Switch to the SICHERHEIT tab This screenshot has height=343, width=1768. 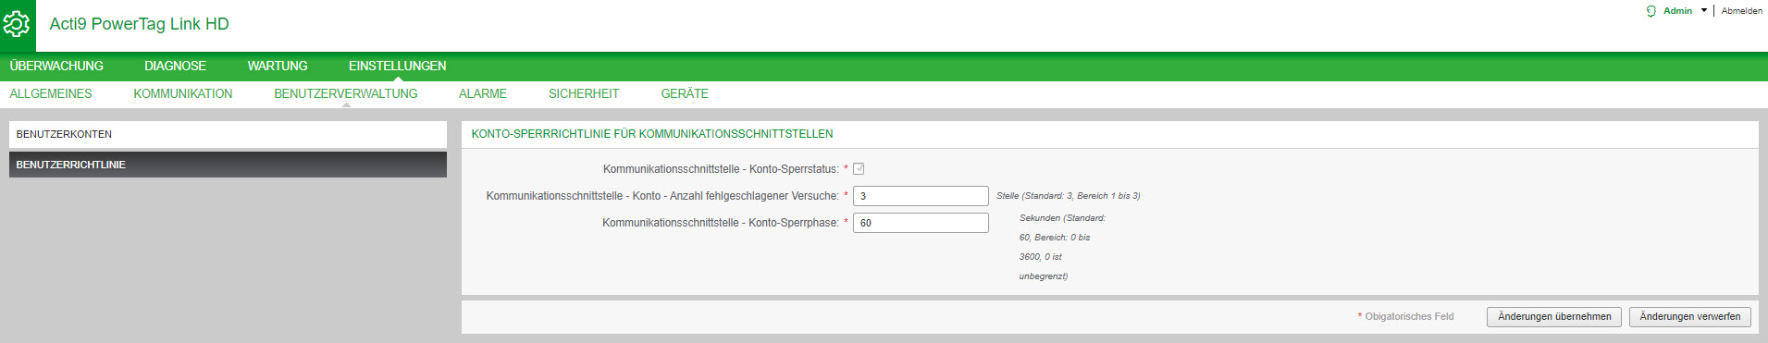584,93
